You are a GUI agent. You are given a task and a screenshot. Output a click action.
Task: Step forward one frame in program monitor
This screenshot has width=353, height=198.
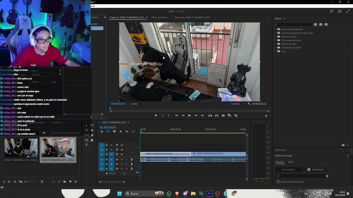coord(196,116)
